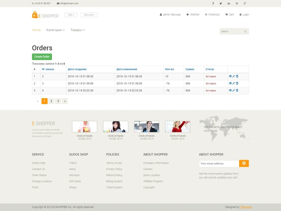Screen dimensions: 281x211
Task: Delete order 4 with the trash icon
Action: [237, 90]
